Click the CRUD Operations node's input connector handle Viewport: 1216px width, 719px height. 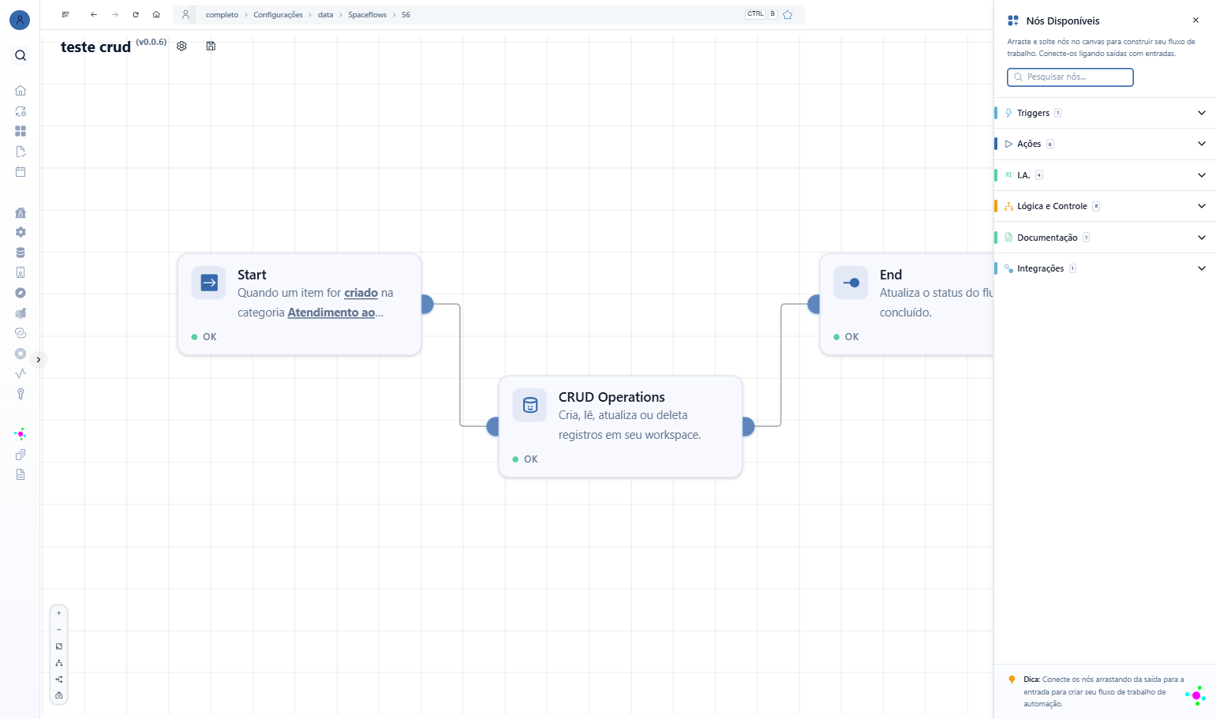[x=493, y=427]
